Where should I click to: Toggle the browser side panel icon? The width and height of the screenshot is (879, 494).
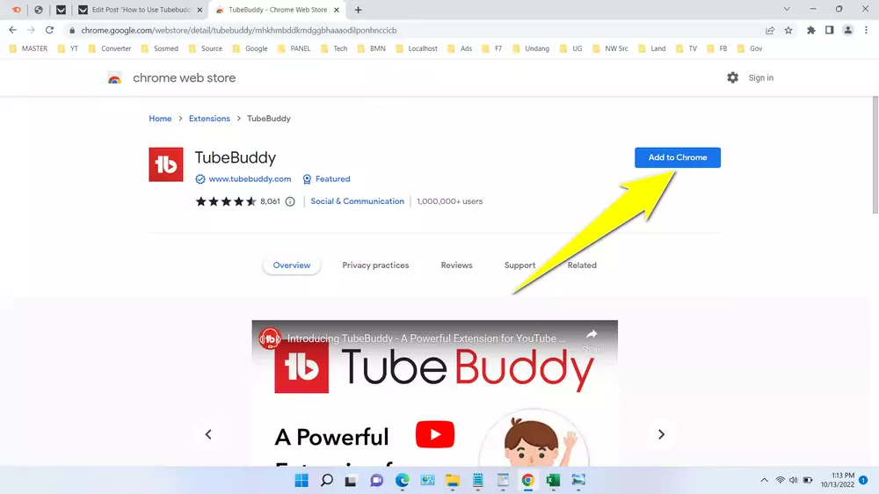click(829, 30)
